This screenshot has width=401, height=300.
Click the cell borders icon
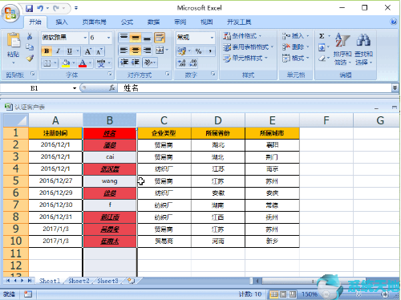tap(47, 63)
